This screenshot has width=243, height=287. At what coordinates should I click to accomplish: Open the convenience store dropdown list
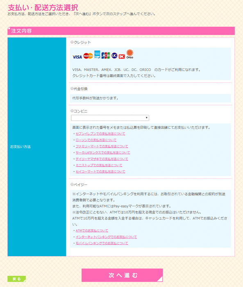pyautogui.click(x=110, y=118)
